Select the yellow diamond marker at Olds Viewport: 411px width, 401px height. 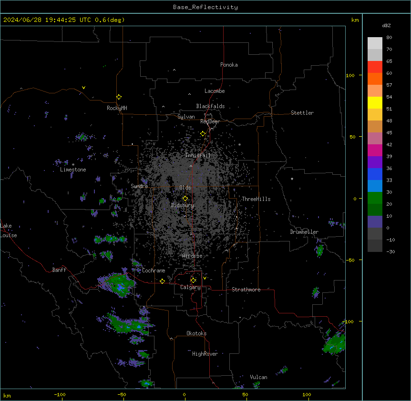pyautogui.click(x=185, y=198)
